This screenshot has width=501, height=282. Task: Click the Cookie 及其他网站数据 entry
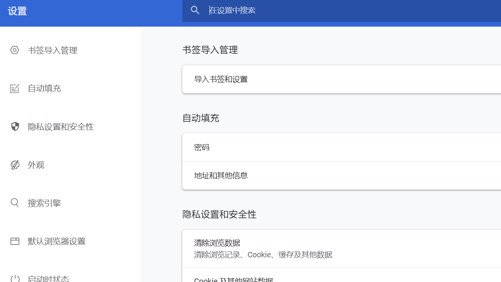pyautogui.click(x=233, y=279)
